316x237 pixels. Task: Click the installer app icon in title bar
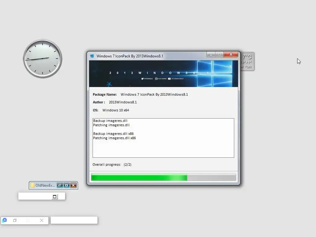coord(92,56)
